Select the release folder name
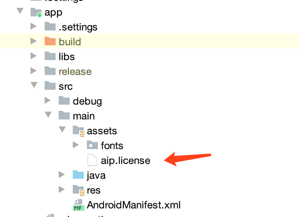This screenshot has height=217, width=299. click(x=75, y=71)
